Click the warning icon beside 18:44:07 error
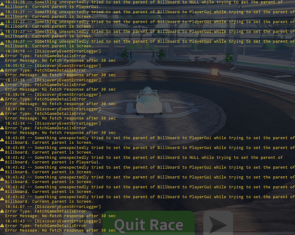Viewport: 295px width, 235px height. 2,211
